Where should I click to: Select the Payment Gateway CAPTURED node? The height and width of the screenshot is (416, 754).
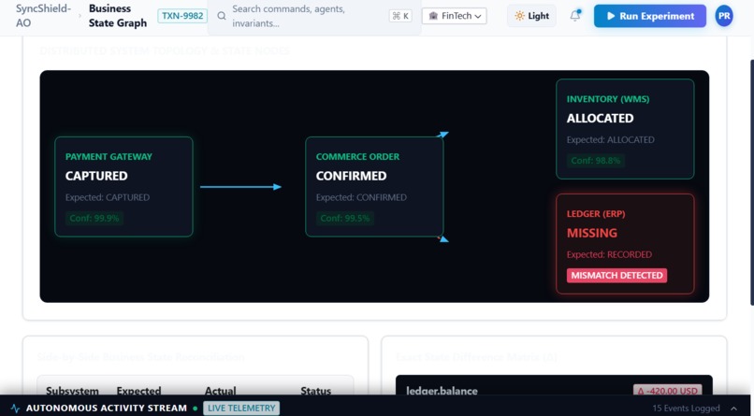pyautogui.click(x=124, y=187)
